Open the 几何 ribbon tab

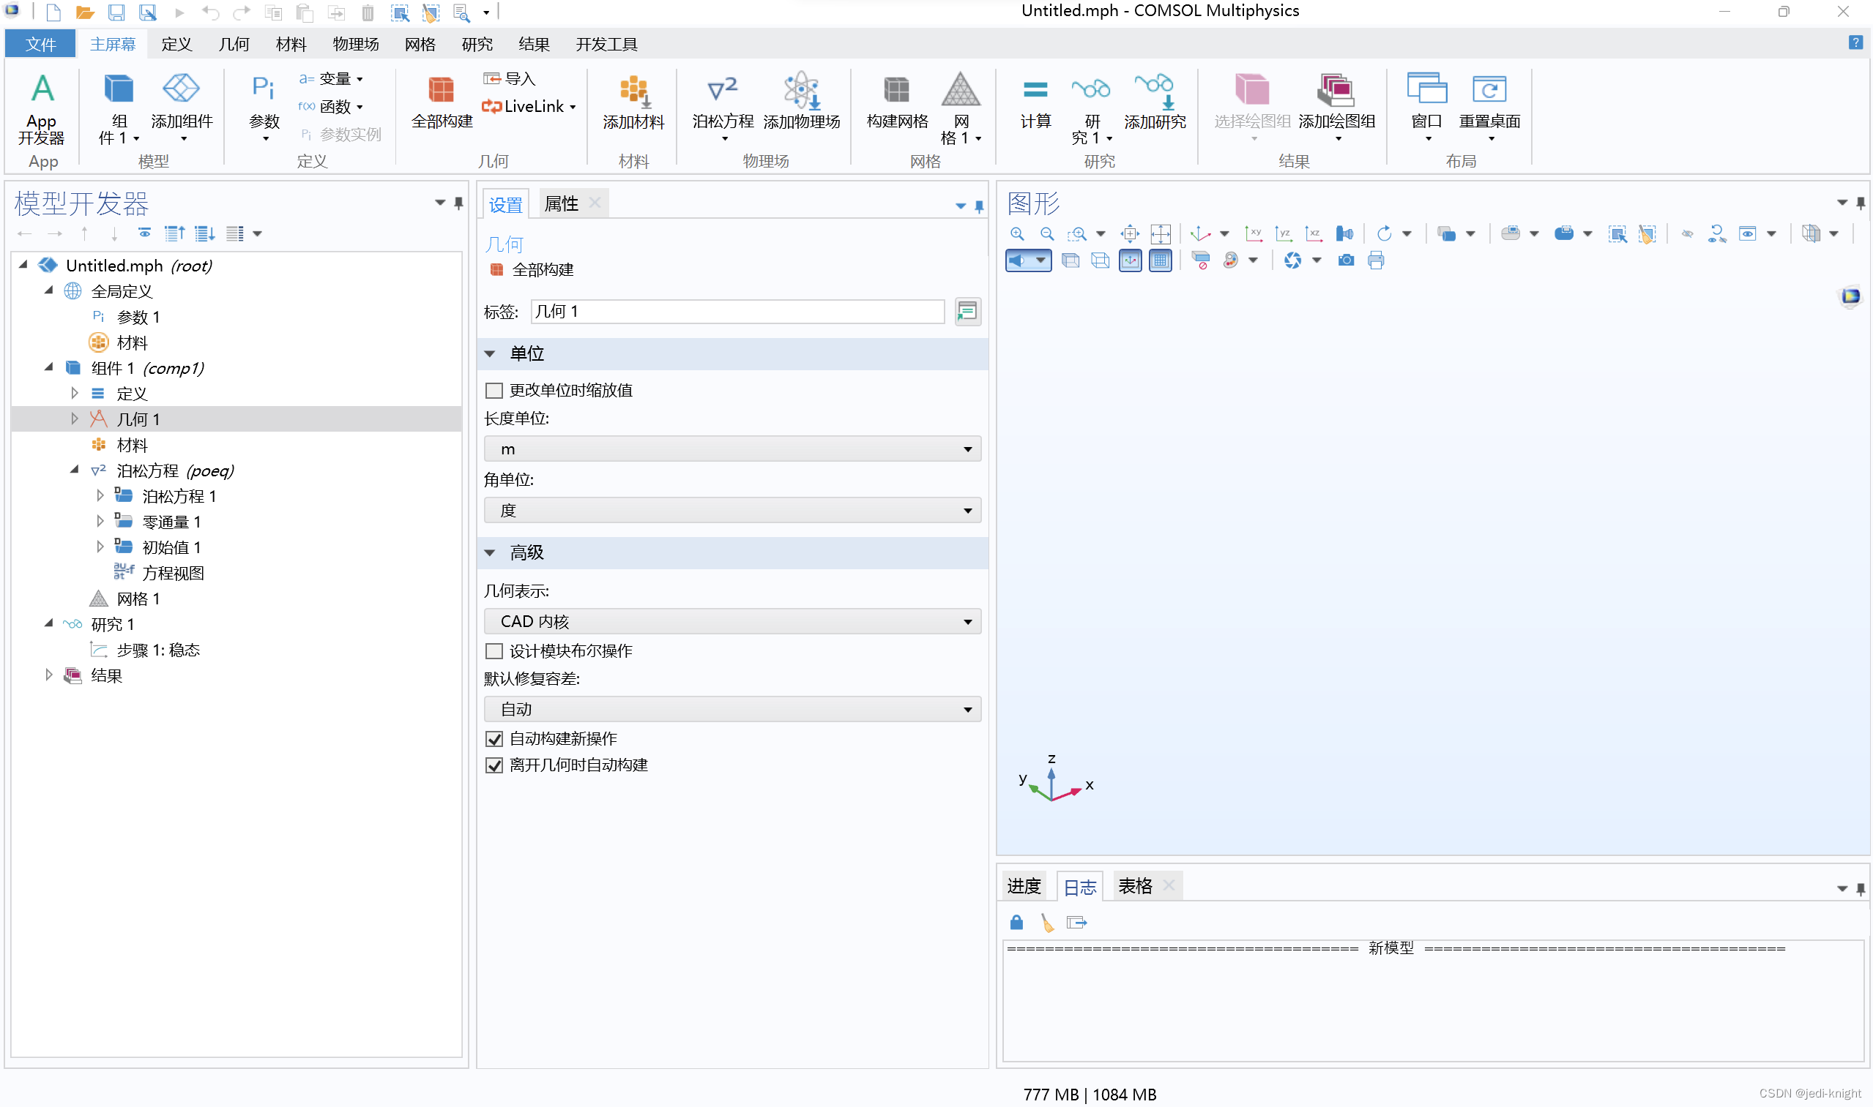tap(234, 44)
